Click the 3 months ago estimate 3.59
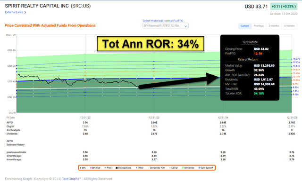 pos(154,156)
